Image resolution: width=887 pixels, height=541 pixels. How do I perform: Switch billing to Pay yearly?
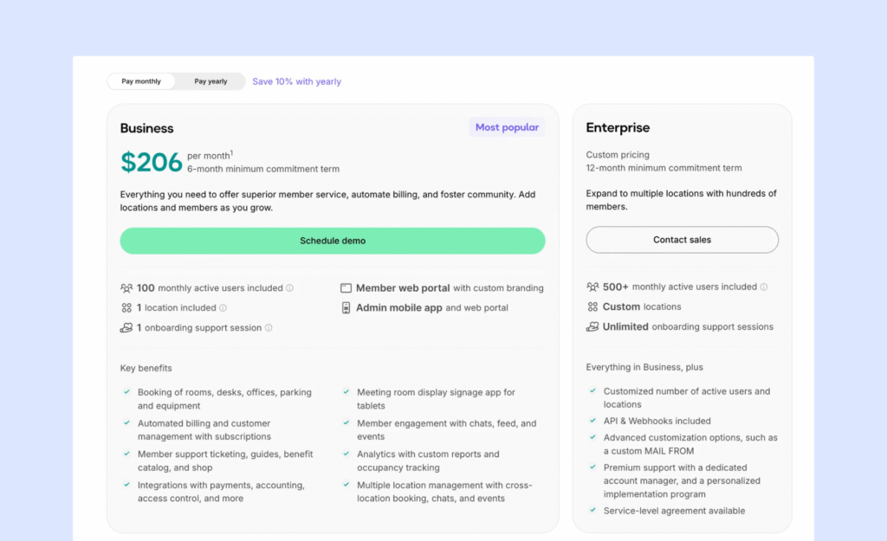(x=210, y=81)
